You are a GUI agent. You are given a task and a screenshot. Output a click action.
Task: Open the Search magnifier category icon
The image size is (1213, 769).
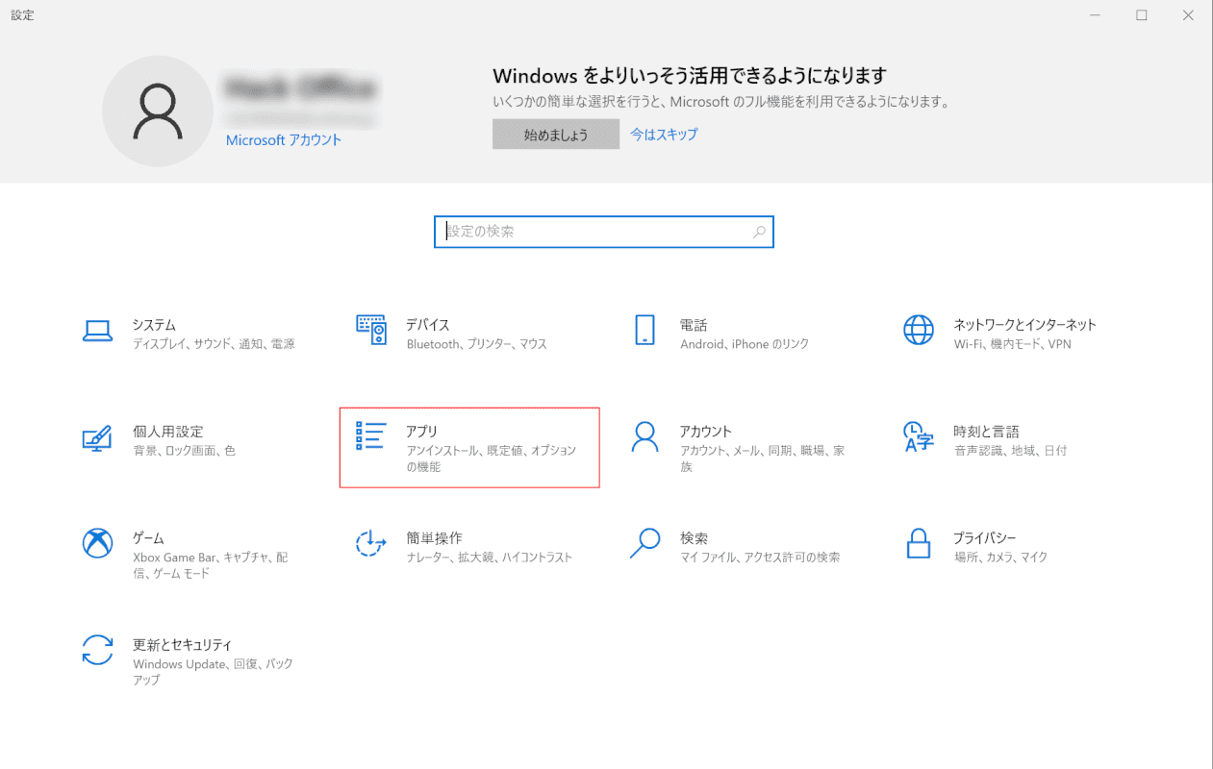(644, 543)
